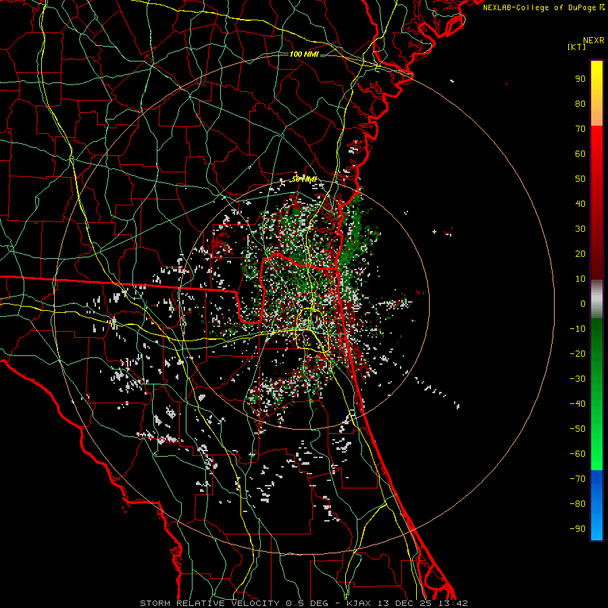The height and width of the screenshot is (608, 608).
Task: Click the 90 value on velocity scale
Action: [x=580, y=79]
